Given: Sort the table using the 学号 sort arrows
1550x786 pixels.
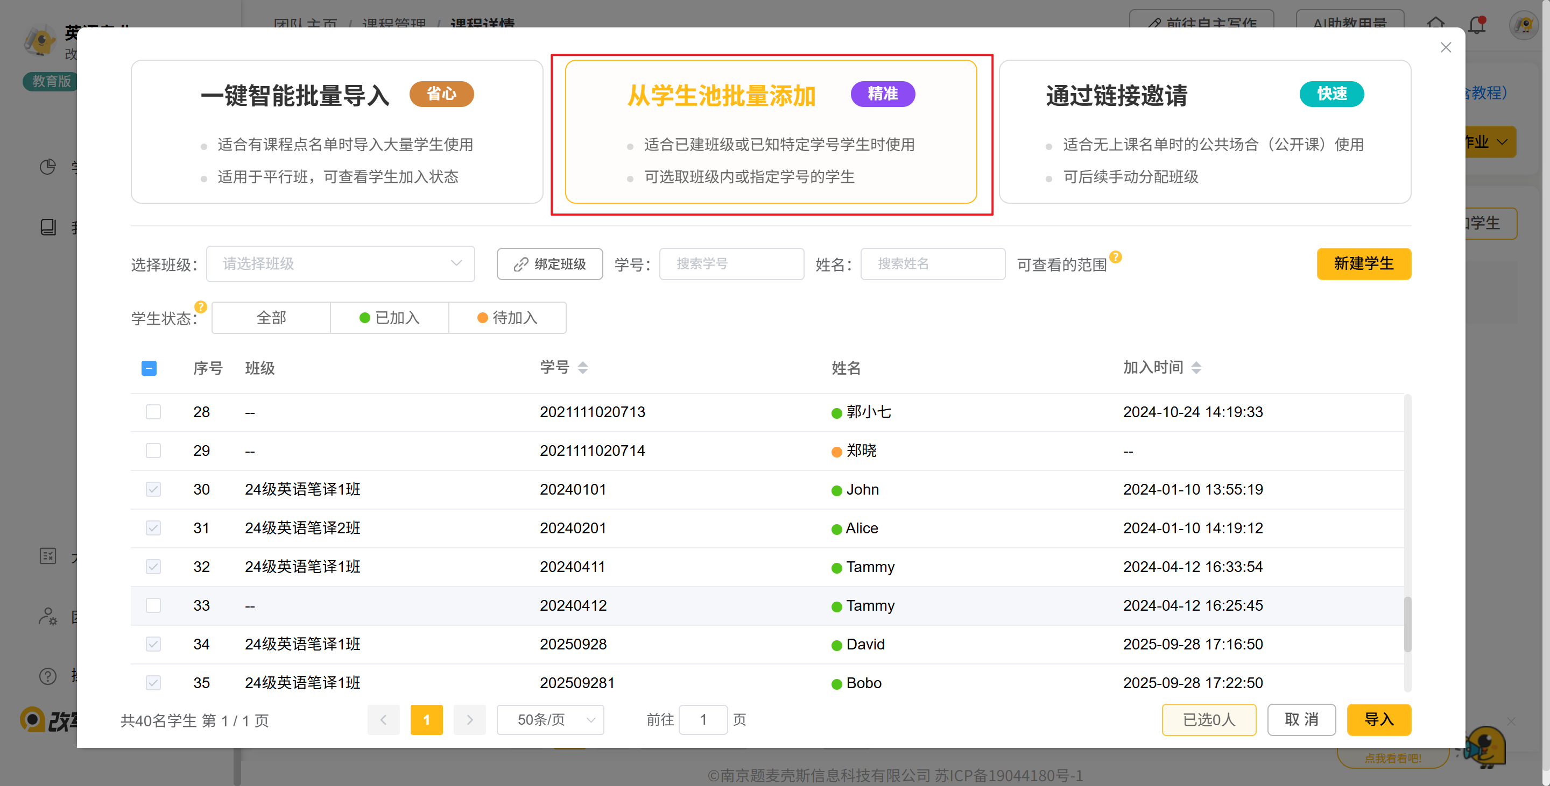Looking at the screenshot, I should pyautogui.click(x=582, y=367).
